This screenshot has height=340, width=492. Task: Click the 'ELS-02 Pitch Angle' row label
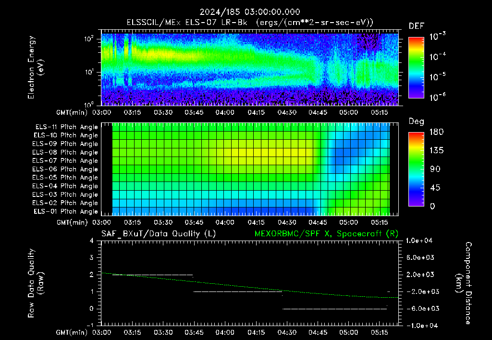point(65,203)
